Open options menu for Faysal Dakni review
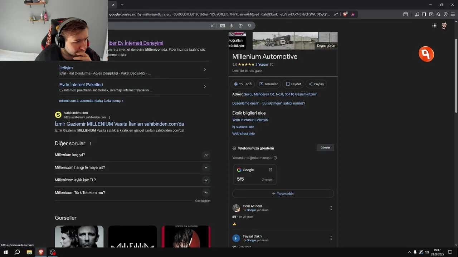Screen dimensions: 458x257 coord(331,238)
